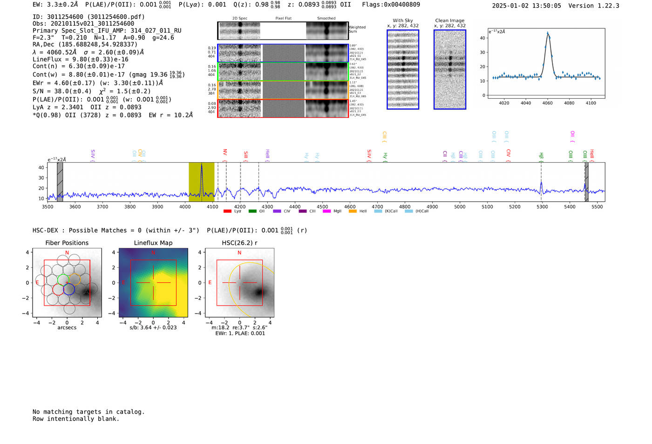
Task: Click the red CIV marker near 5200
Action: coord(508,156)
